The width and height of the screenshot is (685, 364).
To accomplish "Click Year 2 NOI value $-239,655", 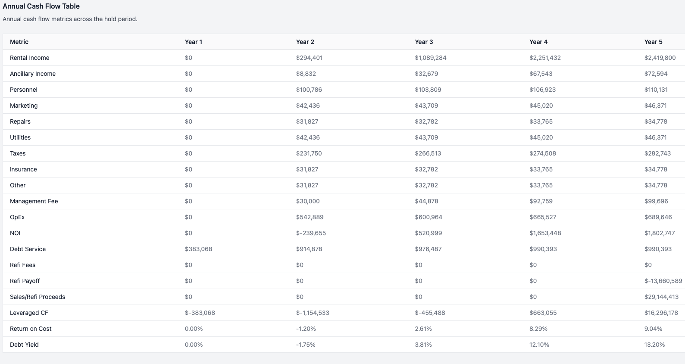I will point(311,233).
